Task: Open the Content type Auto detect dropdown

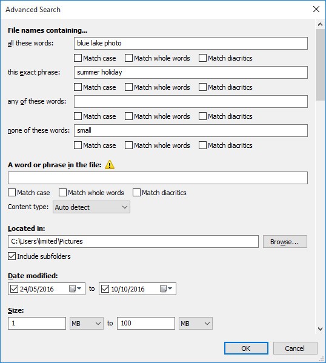Action: point(91,207)
